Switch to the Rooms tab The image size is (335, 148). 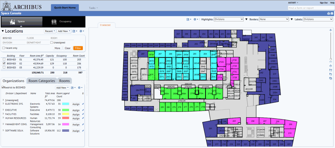pyautogui.click(x=64, y=81)
